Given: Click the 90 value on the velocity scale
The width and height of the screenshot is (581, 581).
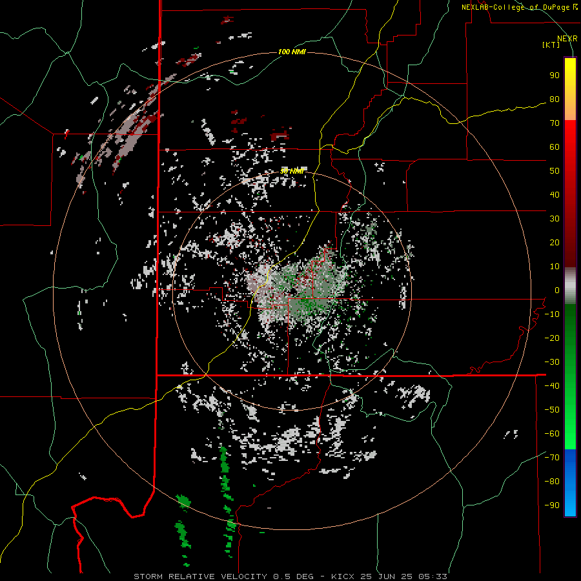Looking at the screenshot, I should pos(555,76).
